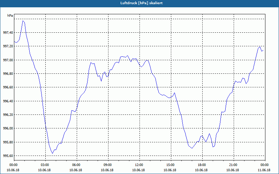
Task: Select the 15:00 time label
Action: point(170,165)
